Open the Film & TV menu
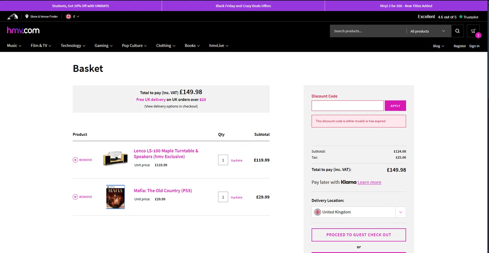This screenshot has width=489, height=253. click(41, 46)
